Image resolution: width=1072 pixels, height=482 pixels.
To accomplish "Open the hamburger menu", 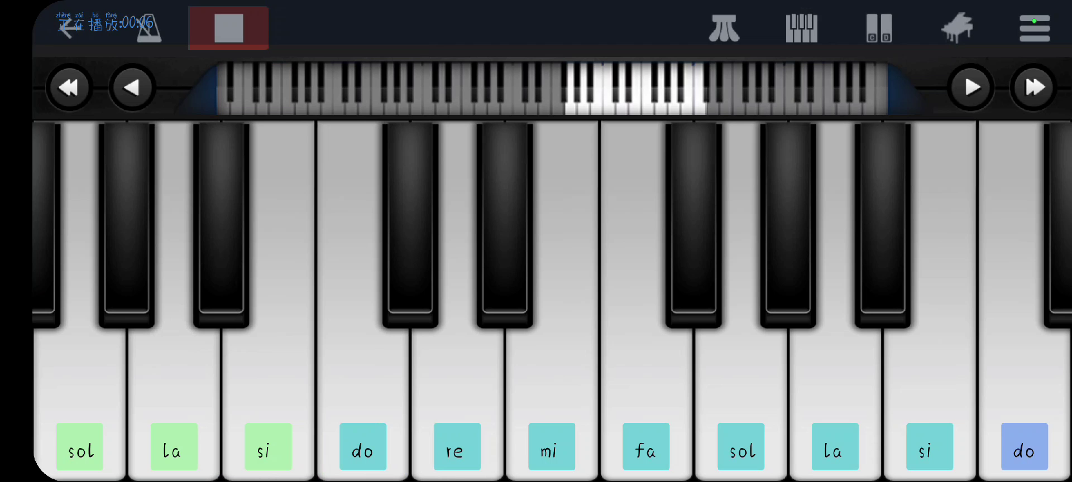I will (1035, 28).
